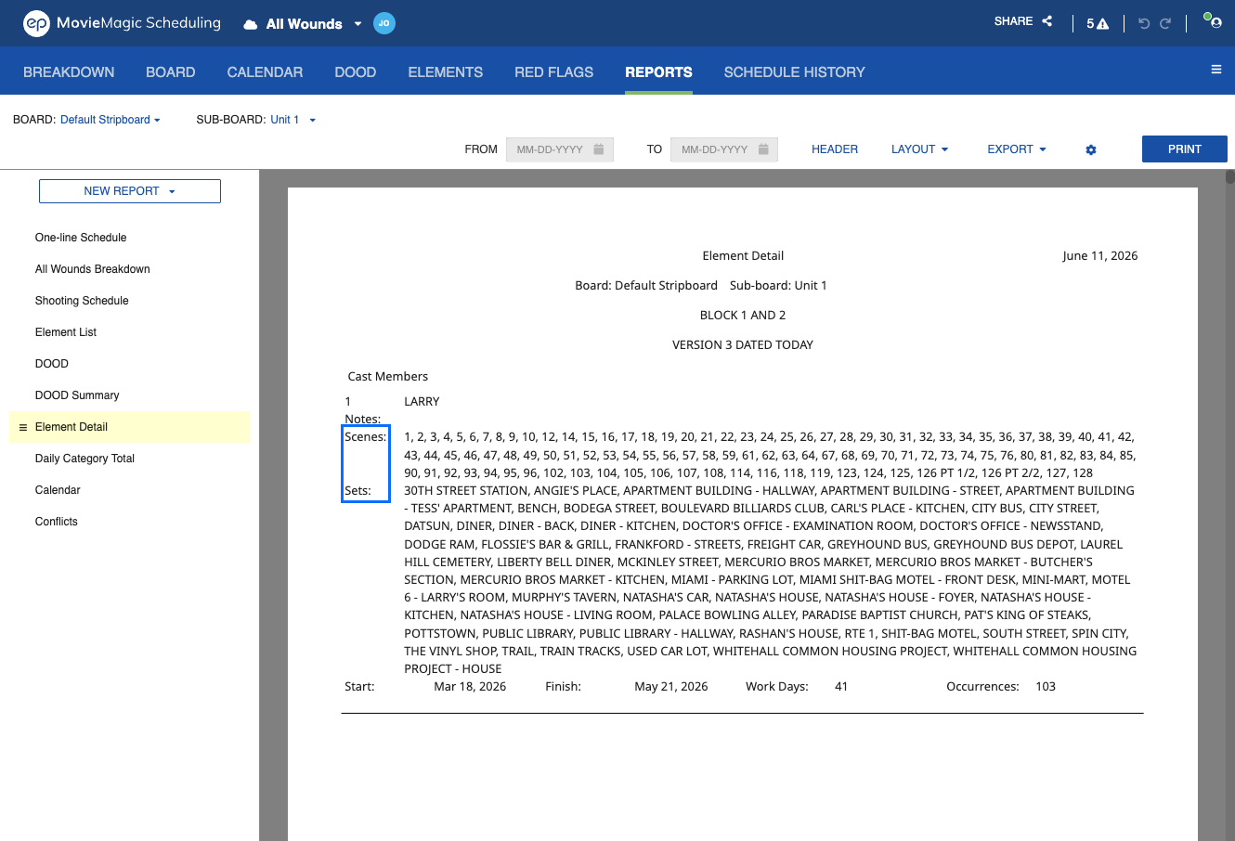Click the Undo arrow icon
The height and width of the screenshot is (841, 1235).
1144,23
